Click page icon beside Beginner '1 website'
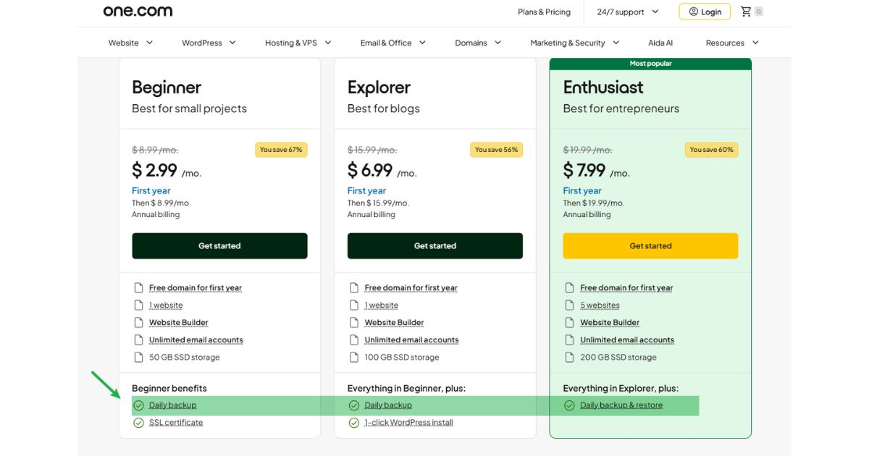 click(x=138, y=305)
